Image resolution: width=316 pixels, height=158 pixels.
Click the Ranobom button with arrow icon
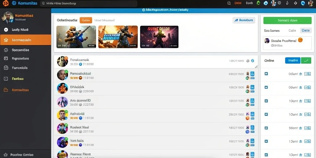pyautogui.click(x=244, y=20)
